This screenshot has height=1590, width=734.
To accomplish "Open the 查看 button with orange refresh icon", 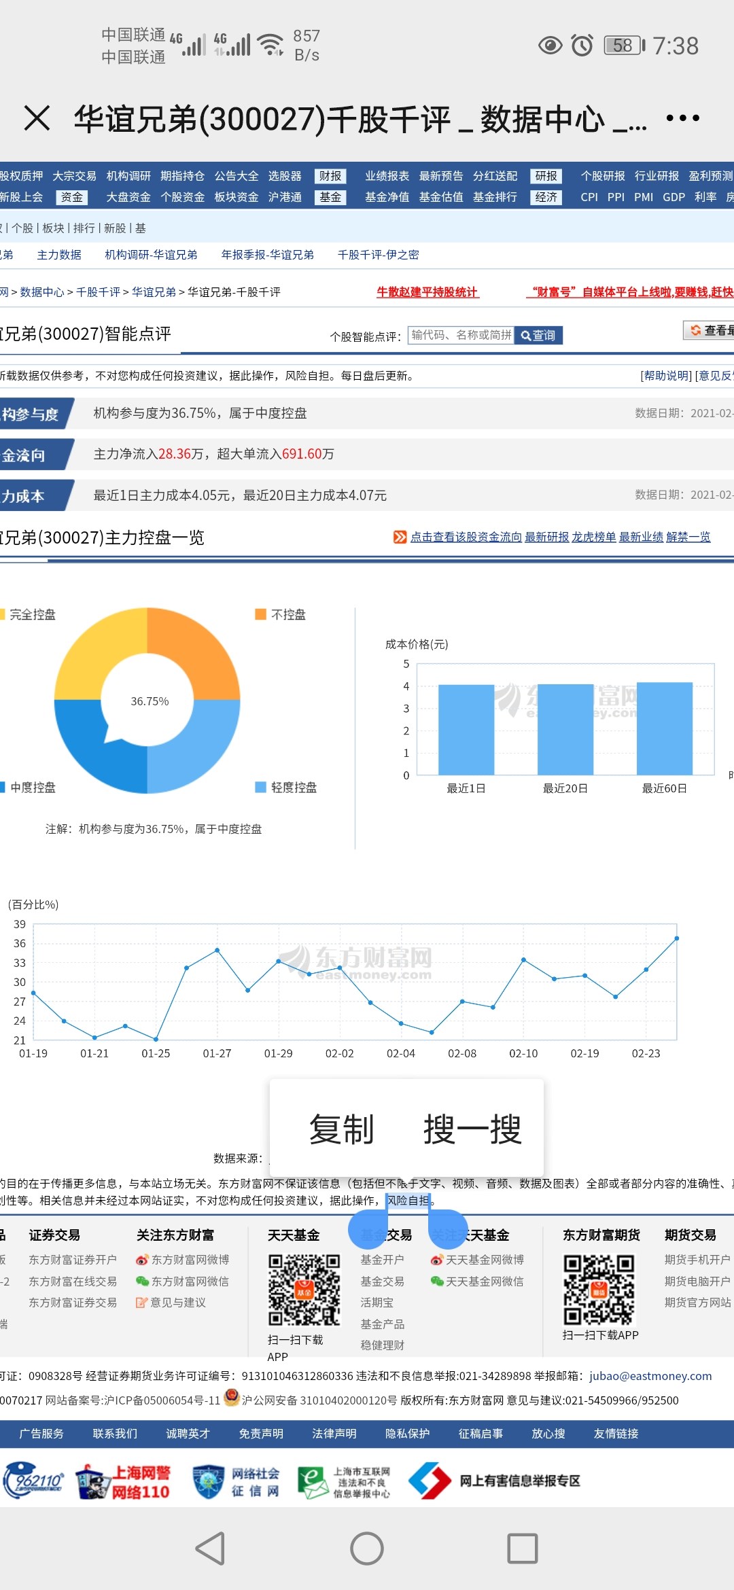I will [x=709, y=330].
